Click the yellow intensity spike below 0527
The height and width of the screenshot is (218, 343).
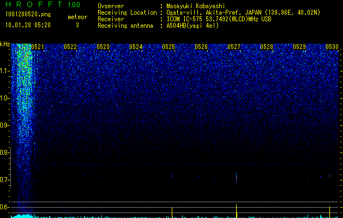[x=237, y=211]
